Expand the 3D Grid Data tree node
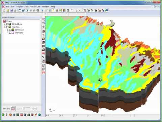Viewport: 162px width, 122px height. (x=4, y=24)
